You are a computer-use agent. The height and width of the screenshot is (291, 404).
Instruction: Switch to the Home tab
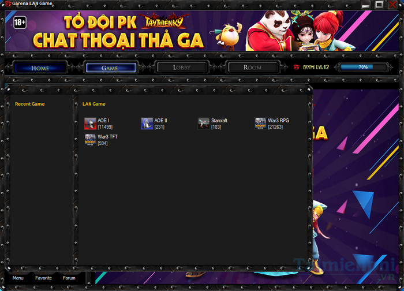tap(40, 68)
